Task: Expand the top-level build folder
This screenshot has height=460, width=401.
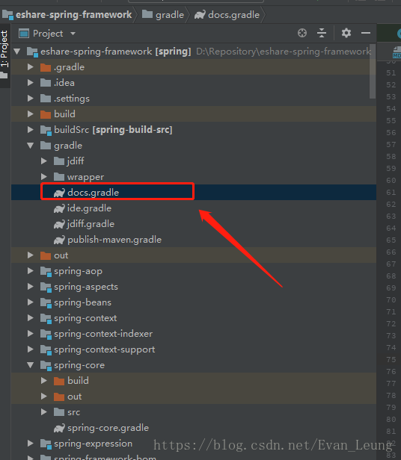Action: 30,114
